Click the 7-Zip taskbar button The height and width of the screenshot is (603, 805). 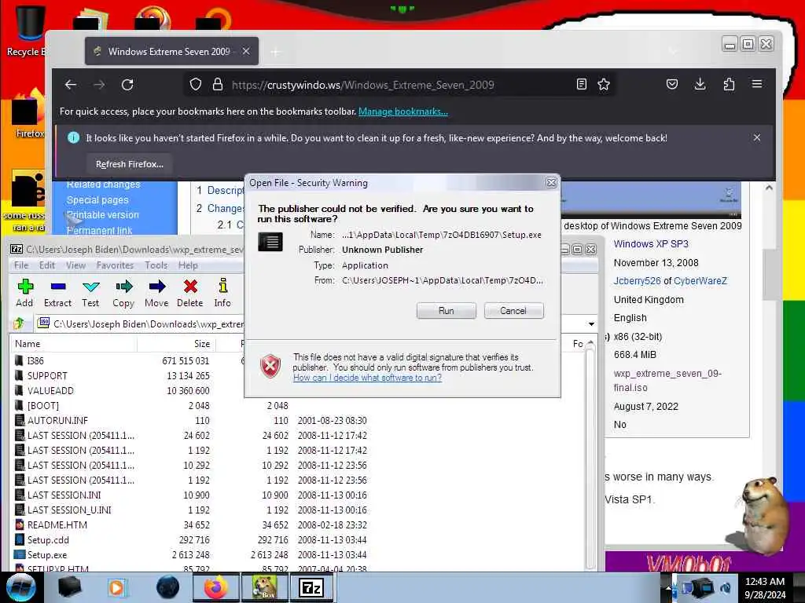(312, 587)
